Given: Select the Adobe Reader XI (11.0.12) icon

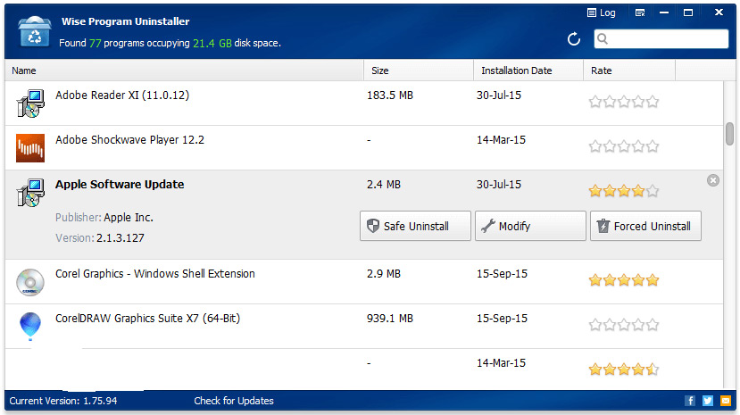Looking at the screenshot, I should click(x=30, y=103).
